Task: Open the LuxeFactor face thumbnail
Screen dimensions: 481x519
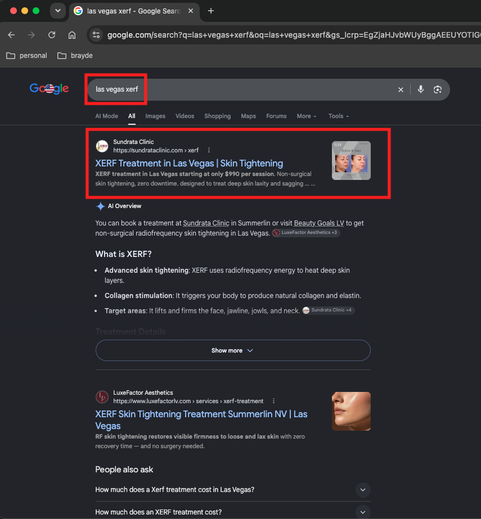Action: 351,412
